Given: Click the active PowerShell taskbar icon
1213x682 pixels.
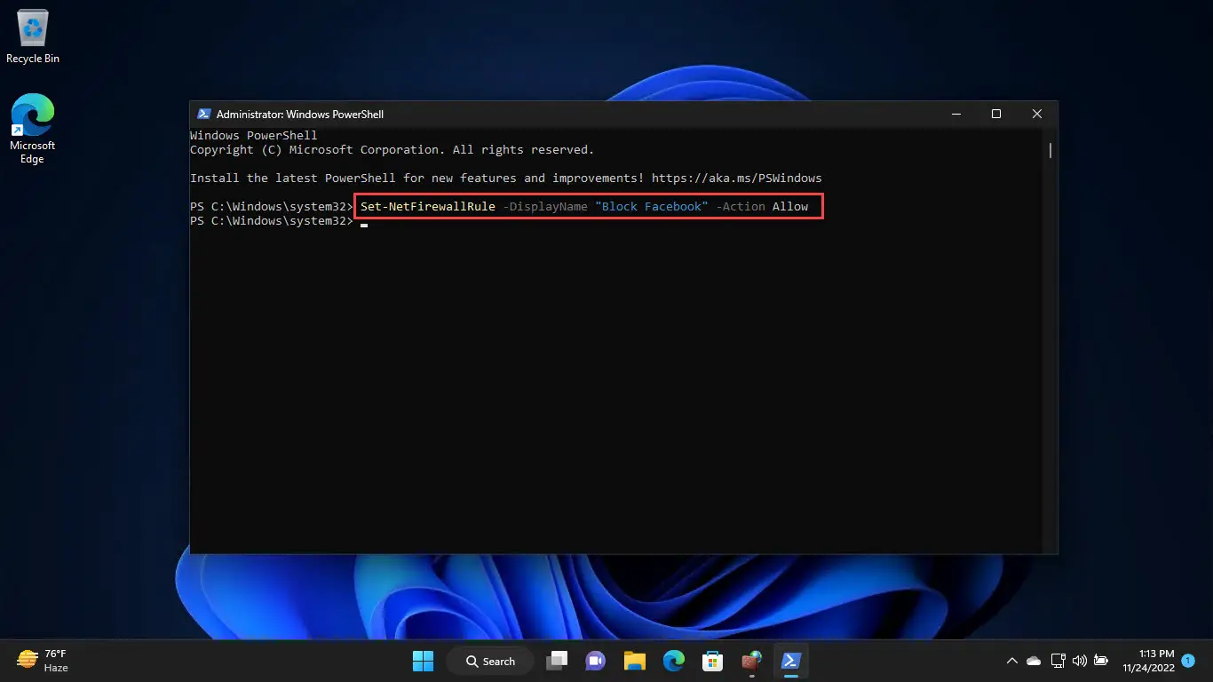Looking at the screenshot, I should 789,661.
